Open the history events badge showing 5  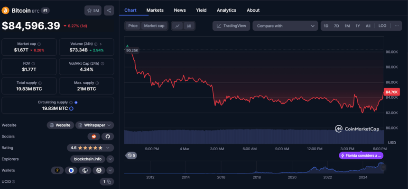pos(131,155)
